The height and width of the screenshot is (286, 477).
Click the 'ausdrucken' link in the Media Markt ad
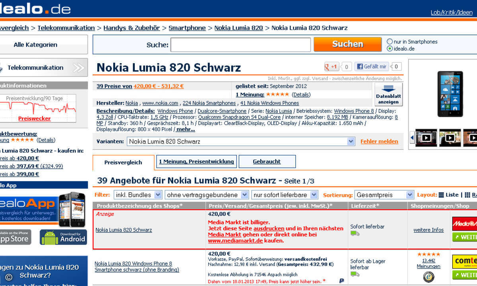(269, 228)
